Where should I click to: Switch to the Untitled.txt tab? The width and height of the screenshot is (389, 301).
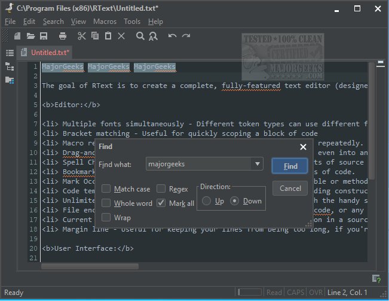coord(49,53)
